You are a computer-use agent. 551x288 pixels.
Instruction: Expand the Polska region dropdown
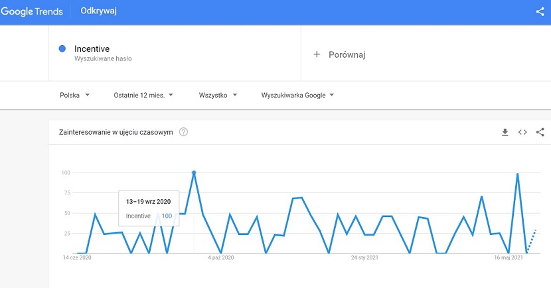(x=74, y=95)
